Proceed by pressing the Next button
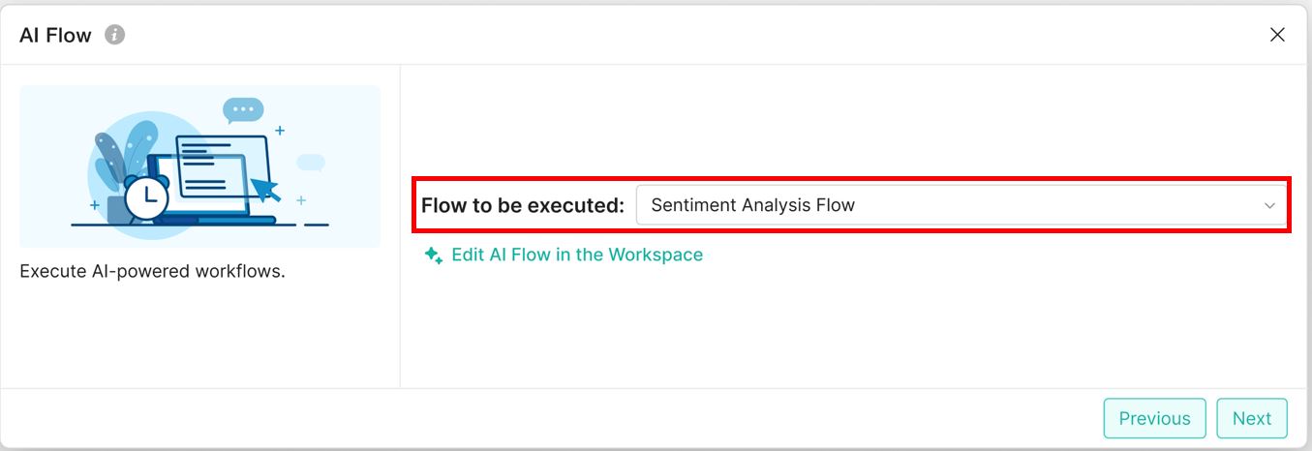The height and width of the screenshot is (451, 1312). (x=1251, y=418)
